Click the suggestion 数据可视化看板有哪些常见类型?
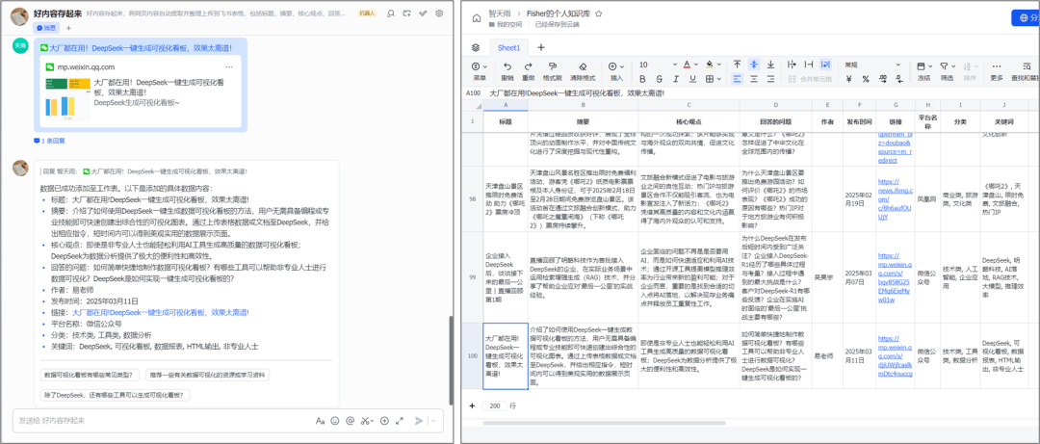1040x444 pixels. tap(91, 375)
